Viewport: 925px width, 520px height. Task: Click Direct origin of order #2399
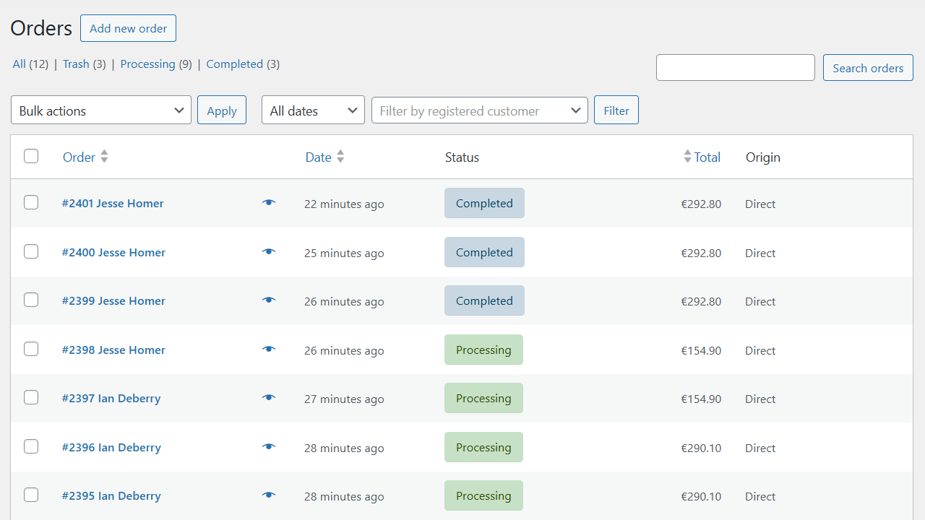[x=760, y=301]
